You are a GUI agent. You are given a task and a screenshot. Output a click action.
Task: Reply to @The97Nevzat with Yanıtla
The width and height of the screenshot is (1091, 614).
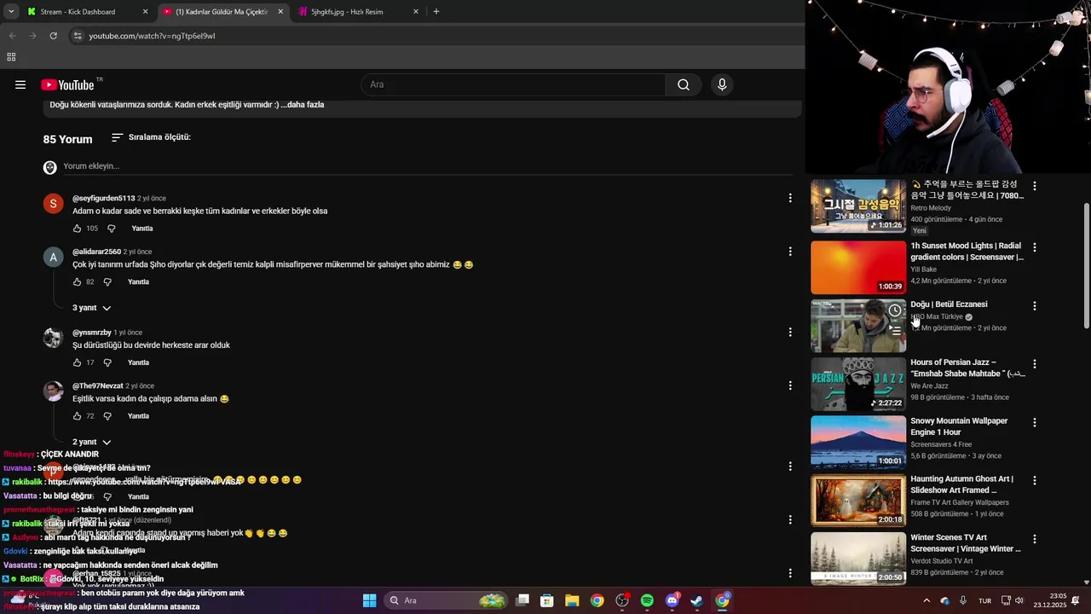tap(138, 416)
